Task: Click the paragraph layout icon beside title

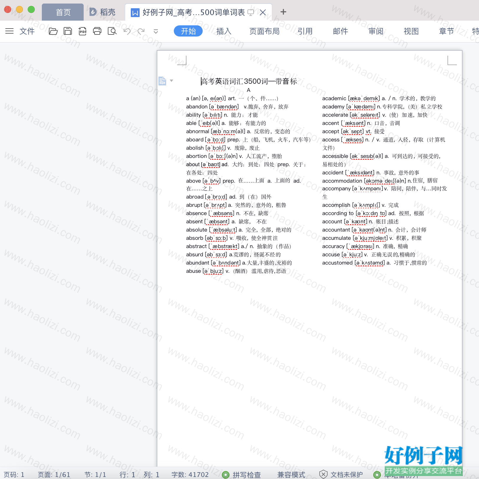Action: [x=162, y=81]
